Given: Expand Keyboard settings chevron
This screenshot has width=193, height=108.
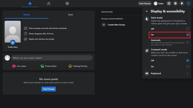Looking at the screenshot, I should [188, 73].
